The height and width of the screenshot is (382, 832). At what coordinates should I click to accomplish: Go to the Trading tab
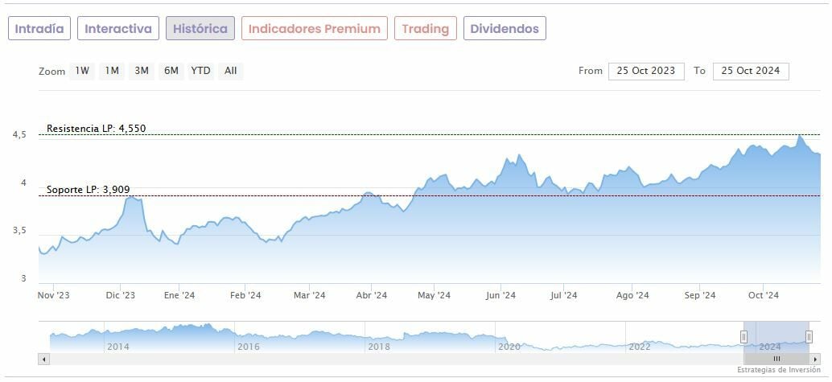425,29
